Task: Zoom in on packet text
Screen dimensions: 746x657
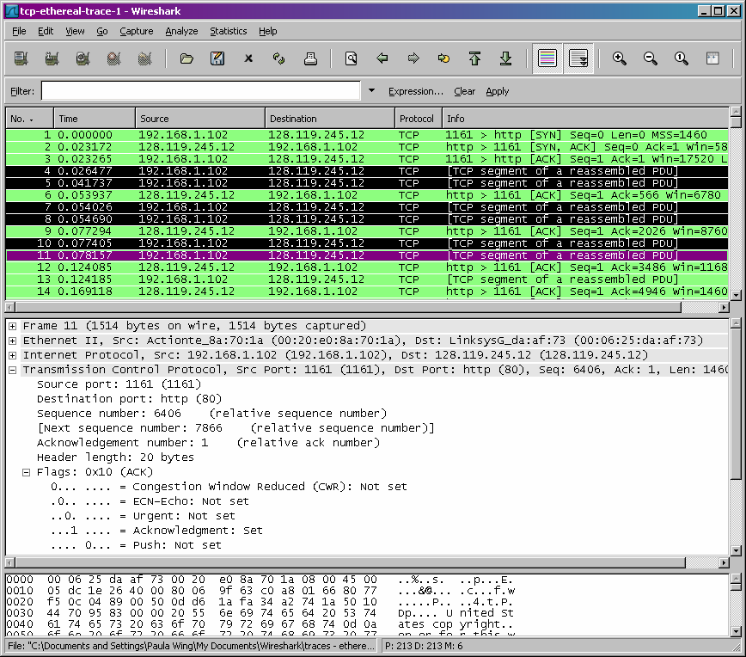Action: [620, 58]
